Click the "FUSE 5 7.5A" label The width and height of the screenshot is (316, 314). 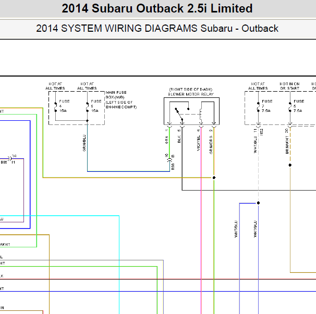(x=299, y=106)
